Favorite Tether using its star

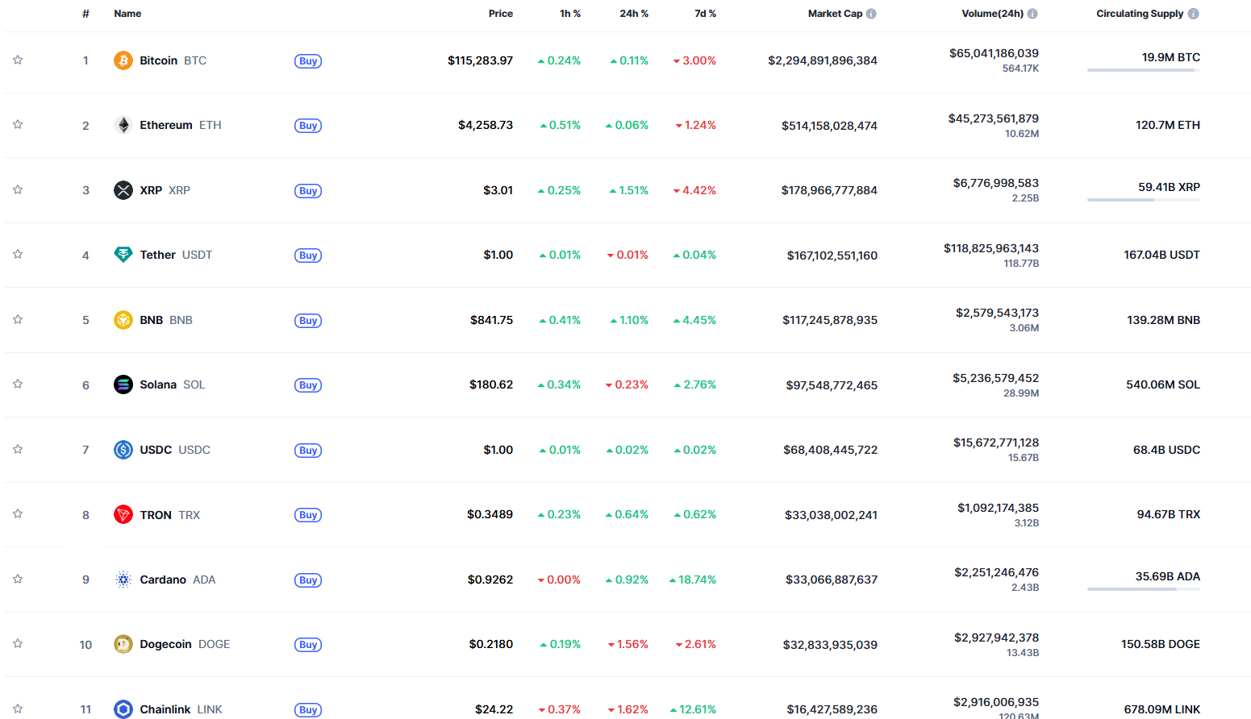pyautogui.click(x=18, y=254)
